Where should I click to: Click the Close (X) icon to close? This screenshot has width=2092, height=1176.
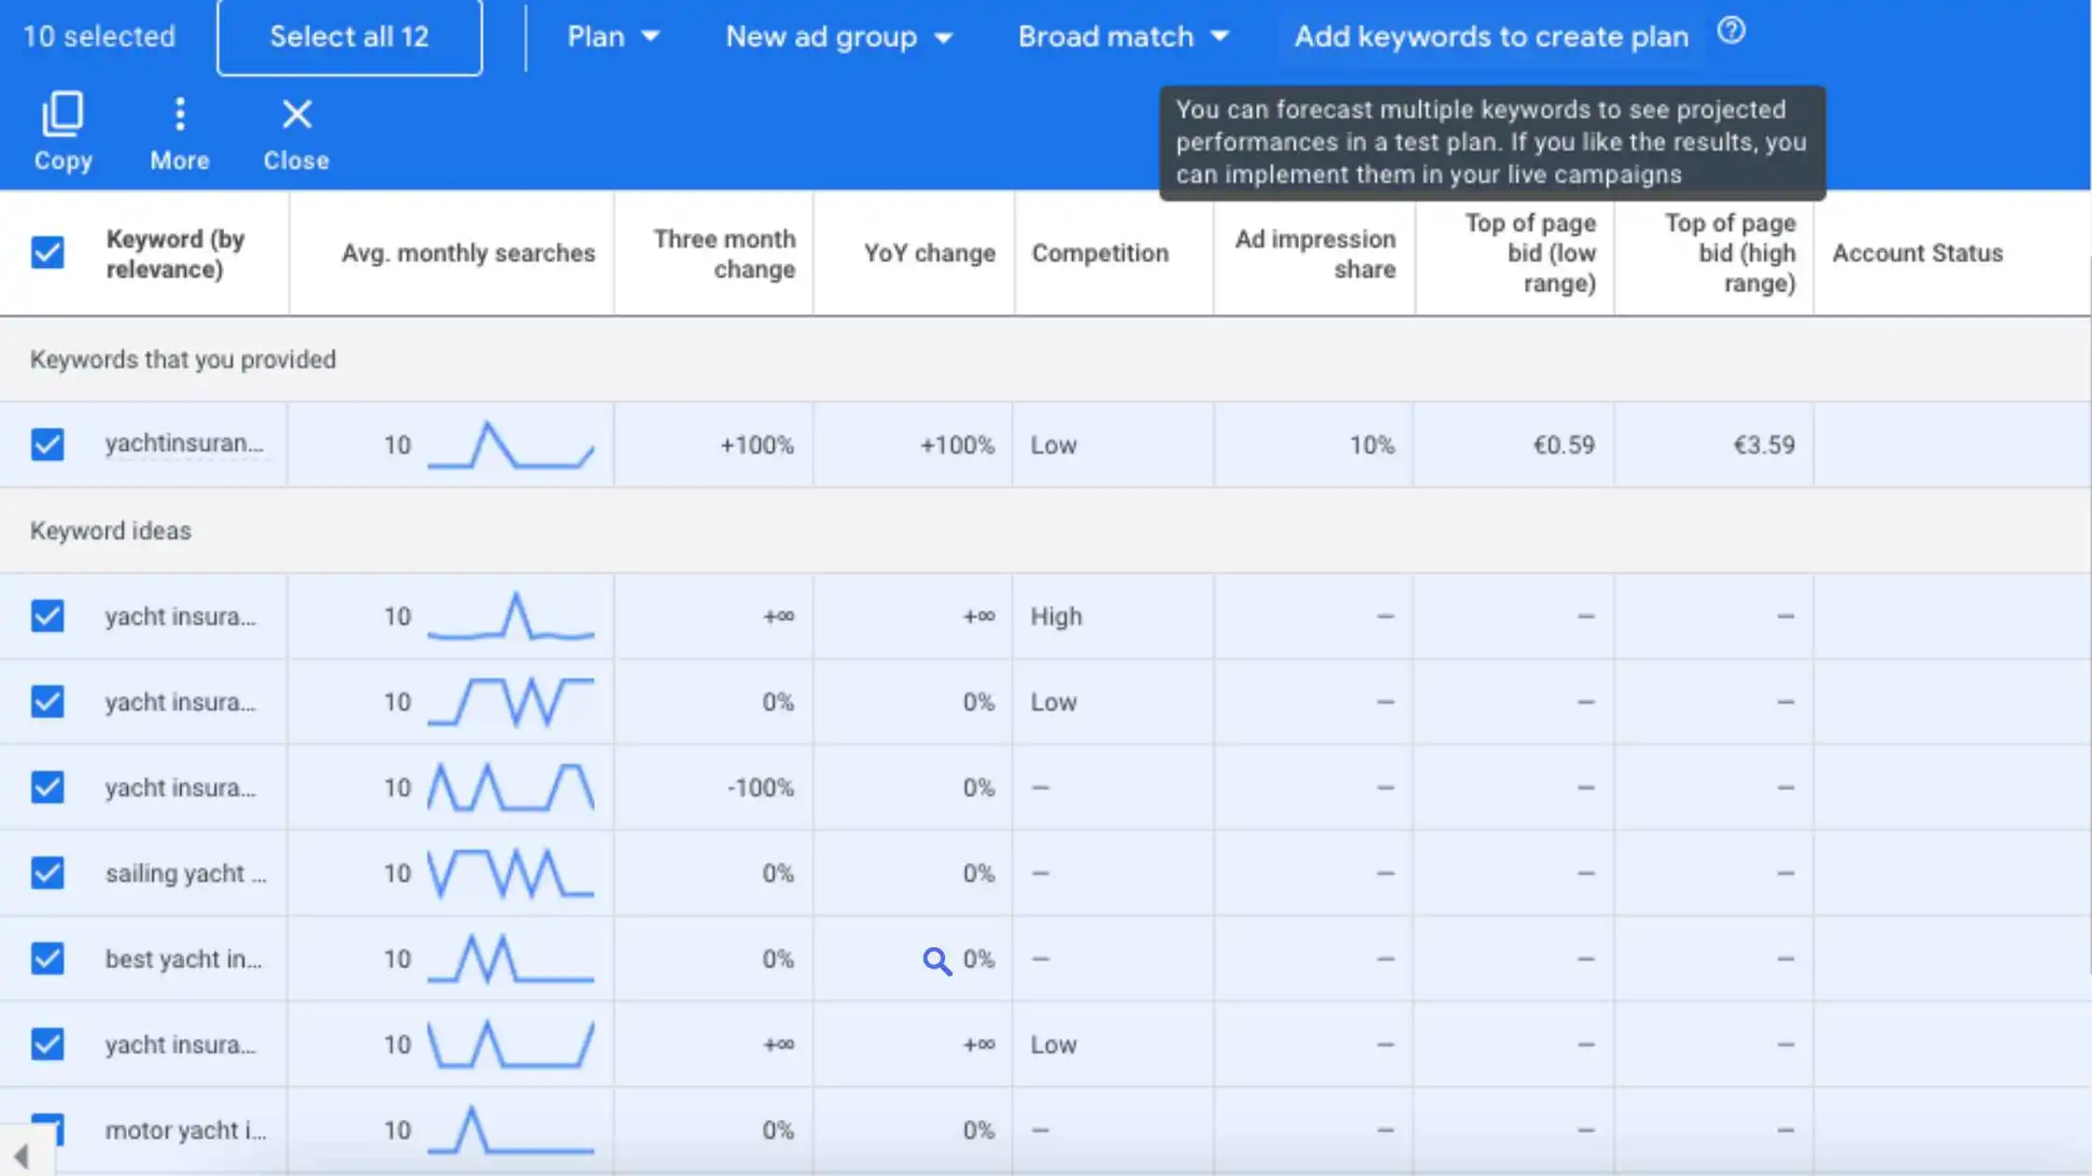(296, 114)
